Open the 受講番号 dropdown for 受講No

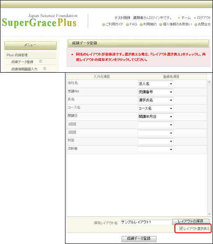[x=155, y=92]
